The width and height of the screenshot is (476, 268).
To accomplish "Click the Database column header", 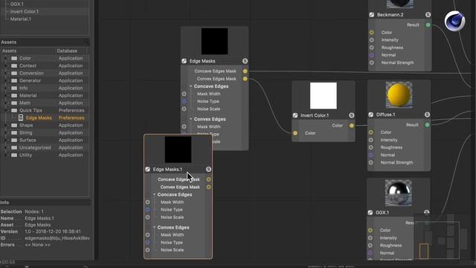I will pos(72,51).
